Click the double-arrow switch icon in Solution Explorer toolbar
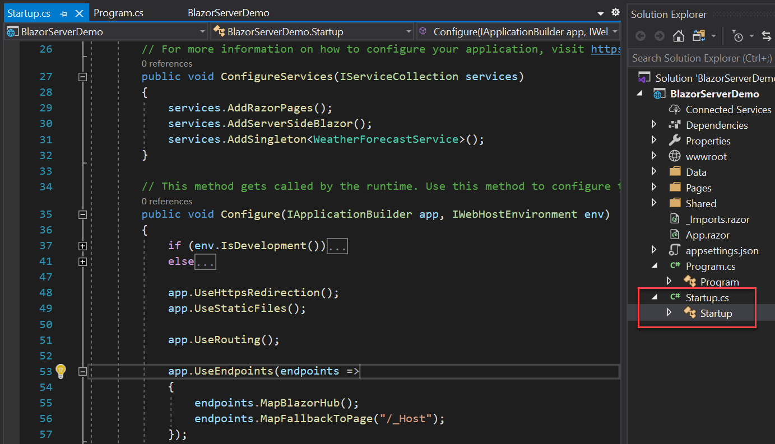 click(x=767, y=35)
